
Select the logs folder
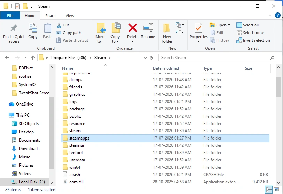[73, 102]
